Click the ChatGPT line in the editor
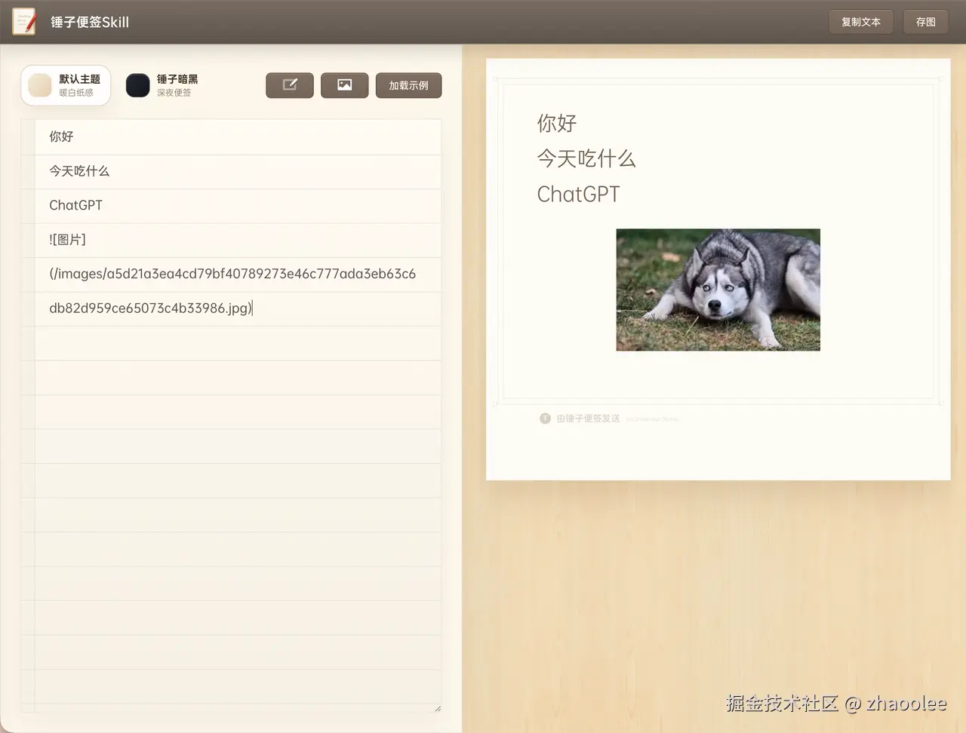The height and width of the screenshot is (733, 966). point(75,205)
